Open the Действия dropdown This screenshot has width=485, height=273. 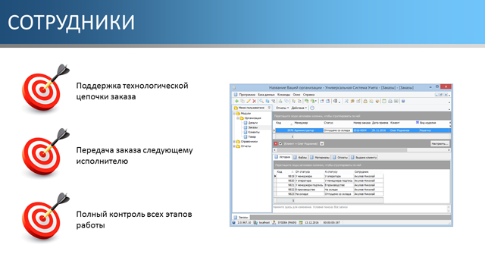coord(299,108)
